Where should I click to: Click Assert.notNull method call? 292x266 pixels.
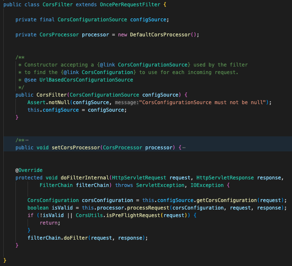coord(48,102)
